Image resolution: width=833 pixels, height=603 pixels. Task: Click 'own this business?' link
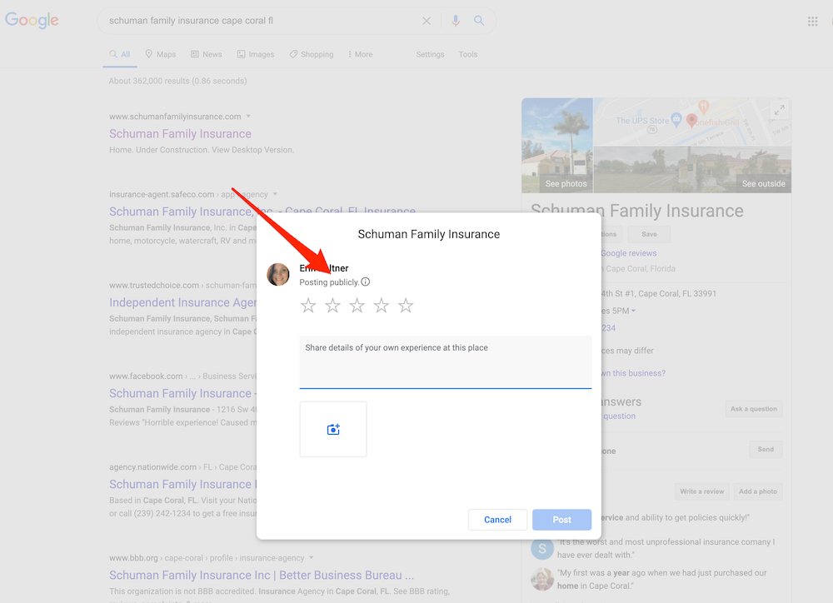633,373
